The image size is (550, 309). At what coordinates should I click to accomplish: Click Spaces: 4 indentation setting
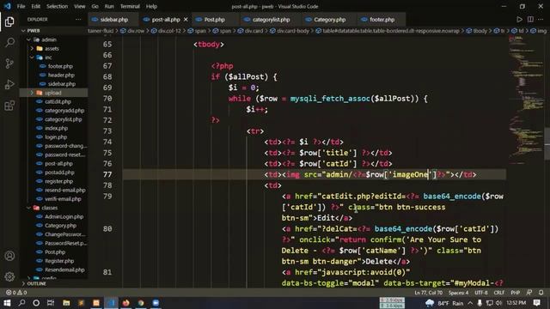coord(458,292)
